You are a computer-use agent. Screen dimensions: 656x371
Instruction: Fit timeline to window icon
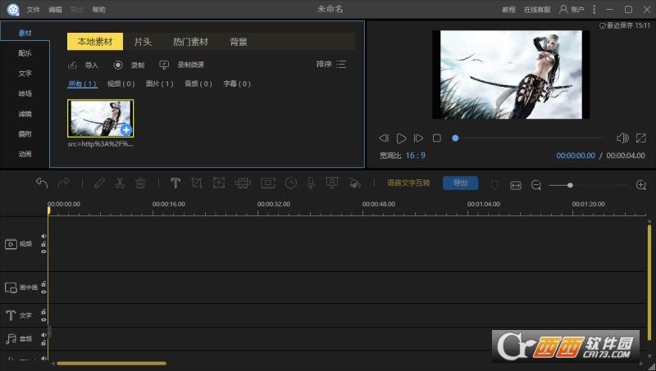coord(516,185)
